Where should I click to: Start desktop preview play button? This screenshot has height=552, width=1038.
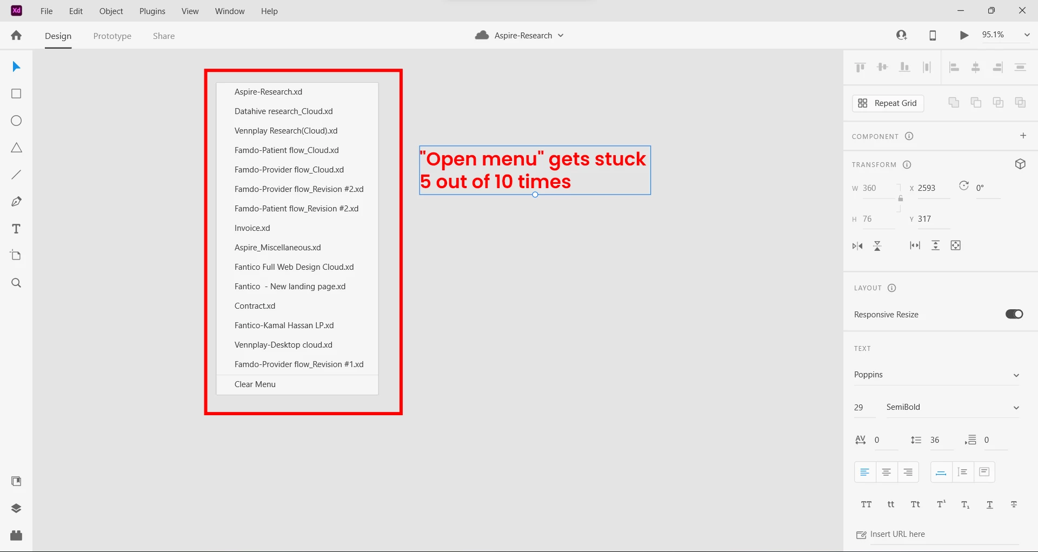(964, 35)
